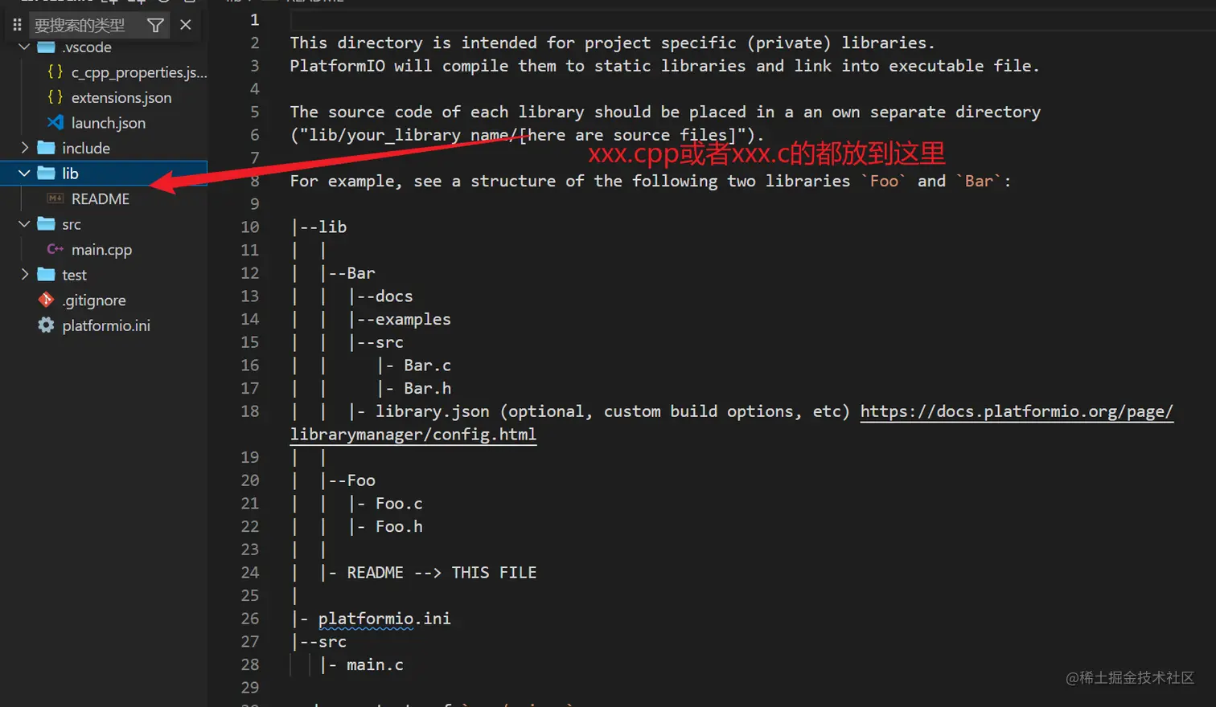Image resolution: width=1216 pixels, height=707 pixels.
Task: Collapse the lib folder chevron
Action: click(24, 173)
